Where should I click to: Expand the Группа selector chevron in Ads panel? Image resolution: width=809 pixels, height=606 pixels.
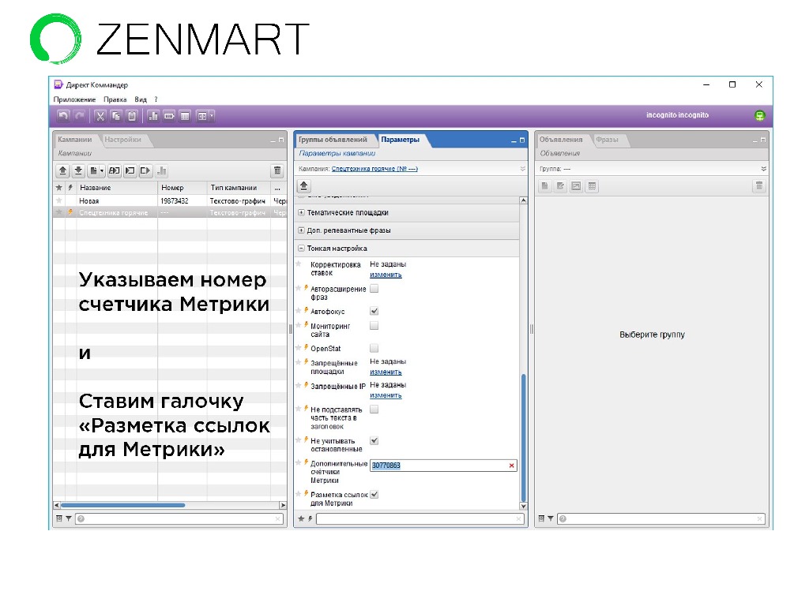(764, 169)
